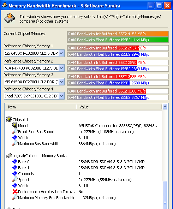The height and width of the screenshot is (209, 173).
Task: Click the 2x 277MHz (554MHz data rate) value
Action: point(105,180)
